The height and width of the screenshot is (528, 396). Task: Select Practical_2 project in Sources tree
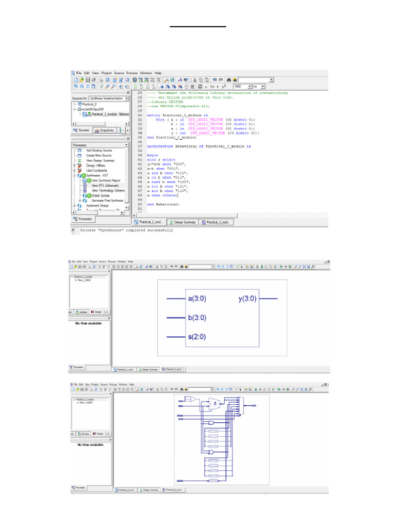[x=89, y=104]
